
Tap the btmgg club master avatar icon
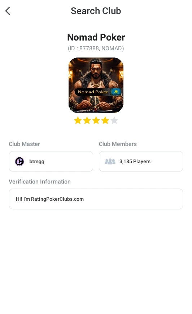point(19,161)
